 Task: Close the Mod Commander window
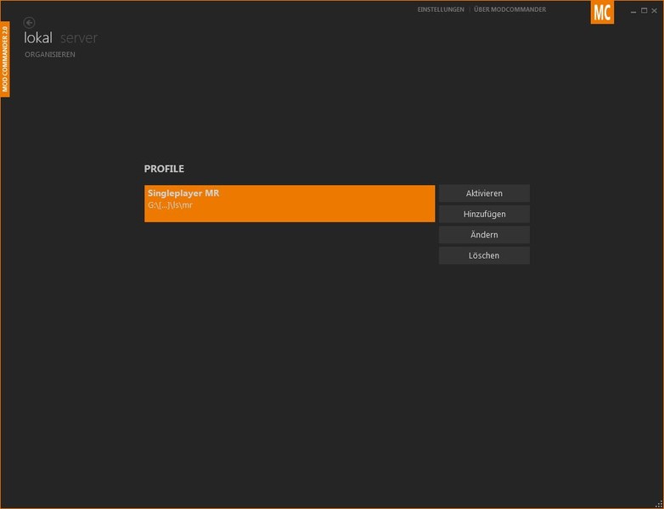(x=654, y=10)
